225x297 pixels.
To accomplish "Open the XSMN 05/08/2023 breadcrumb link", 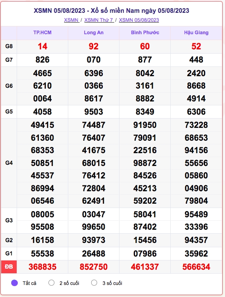I will tap(139, 20).
